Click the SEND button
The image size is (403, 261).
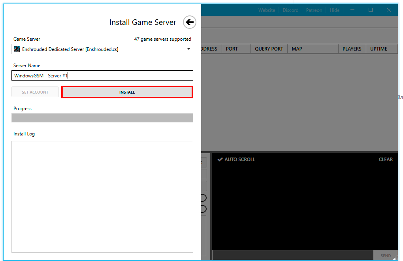pos(386,255)
